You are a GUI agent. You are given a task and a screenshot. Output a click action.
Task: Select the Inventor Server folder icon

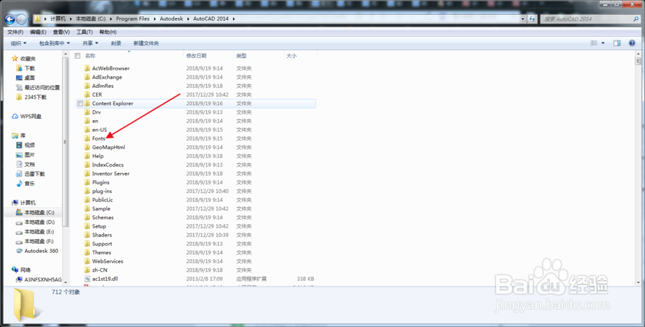coord(87,173)
